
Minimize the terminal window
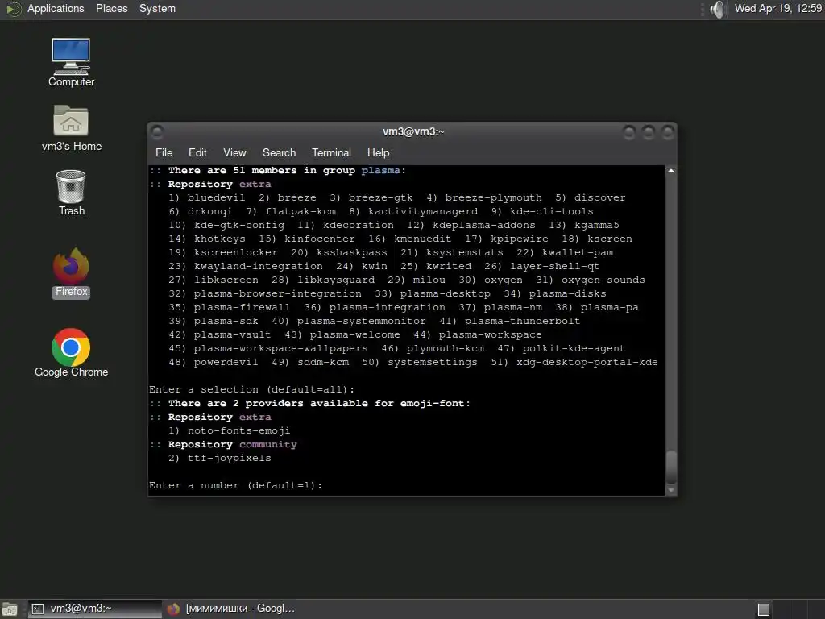[x=628, y=131]
